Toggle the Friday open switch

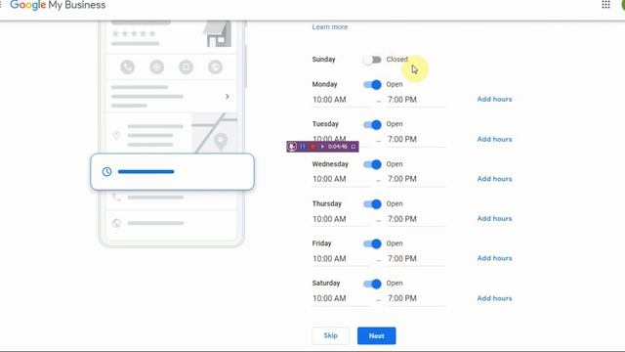tap(372, 243)
